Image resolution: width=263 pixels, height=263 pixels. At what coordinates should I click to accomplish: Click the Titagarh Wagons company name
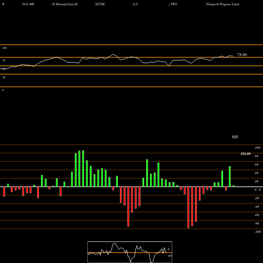point(222,4)
